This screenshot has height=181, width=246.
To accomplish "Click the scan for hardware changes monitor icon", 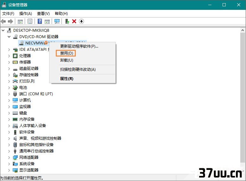I will point(57,21).
